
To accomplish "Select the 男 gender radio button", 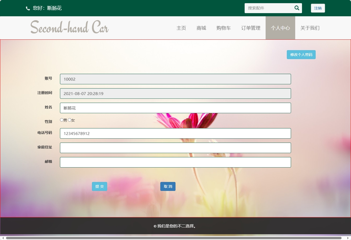I will point(62,120).
